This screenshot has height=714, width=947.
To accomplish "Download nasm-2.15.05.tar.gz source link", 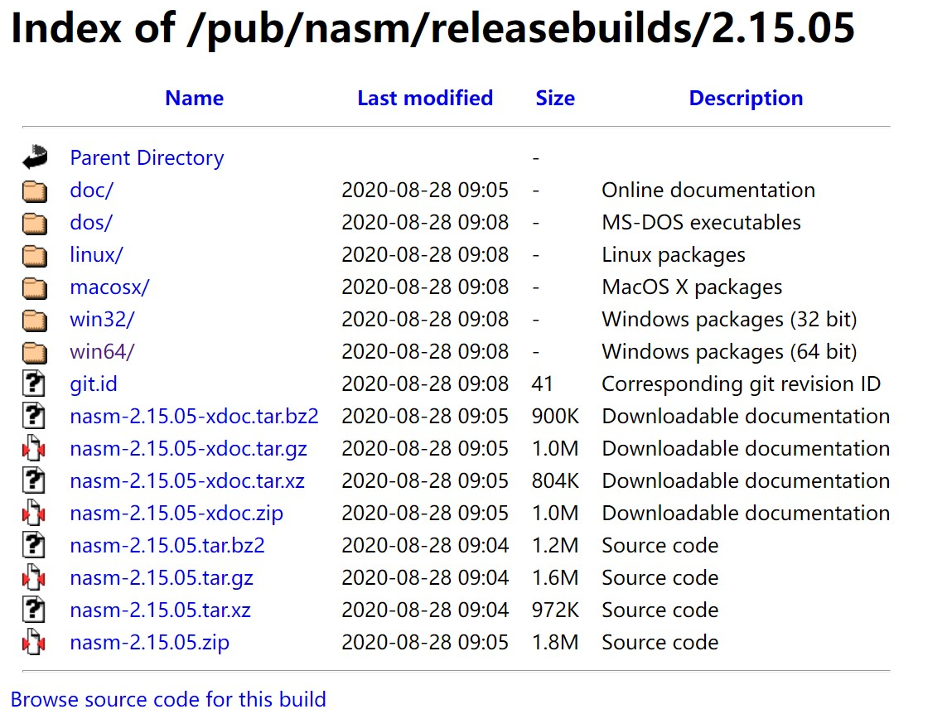I will pyautogui.click(x=162, y=577).
